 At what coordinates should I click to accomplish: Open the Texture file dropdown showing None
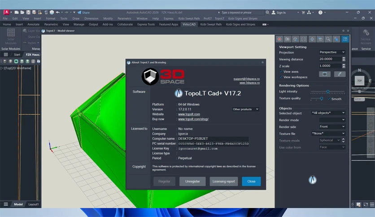click(x=328, y=133)
